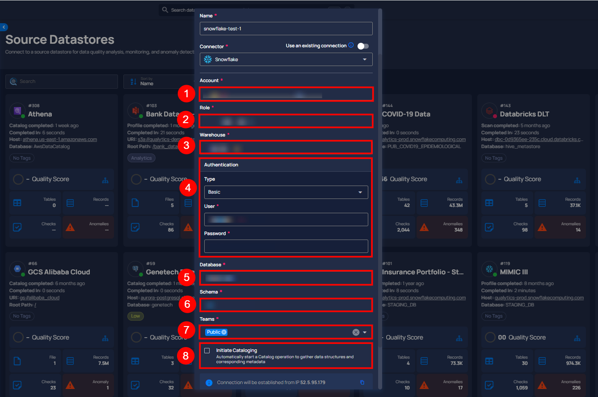The width and height of the screenshot is (598, 397).
Task: Click Athena Anomalies warning icon
Action: [x=70, y=227]
